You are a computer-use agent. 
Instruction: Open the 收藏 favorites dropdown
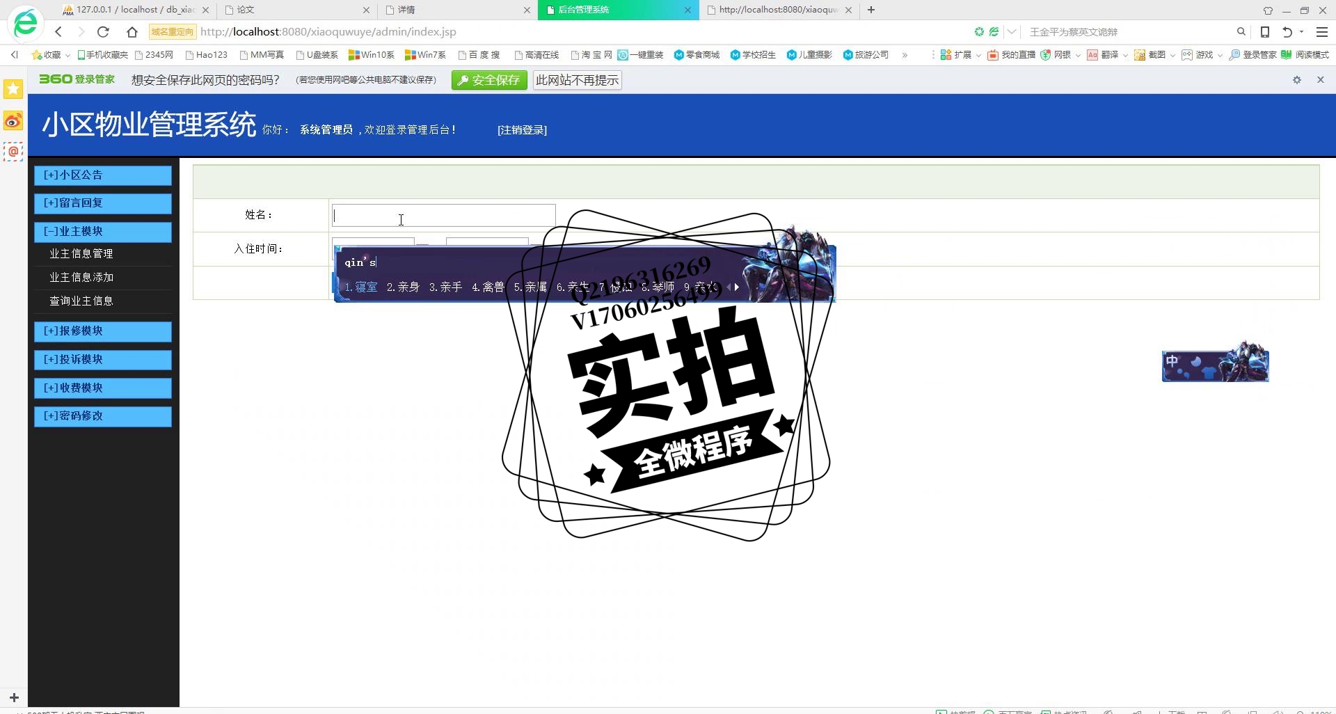50,55
